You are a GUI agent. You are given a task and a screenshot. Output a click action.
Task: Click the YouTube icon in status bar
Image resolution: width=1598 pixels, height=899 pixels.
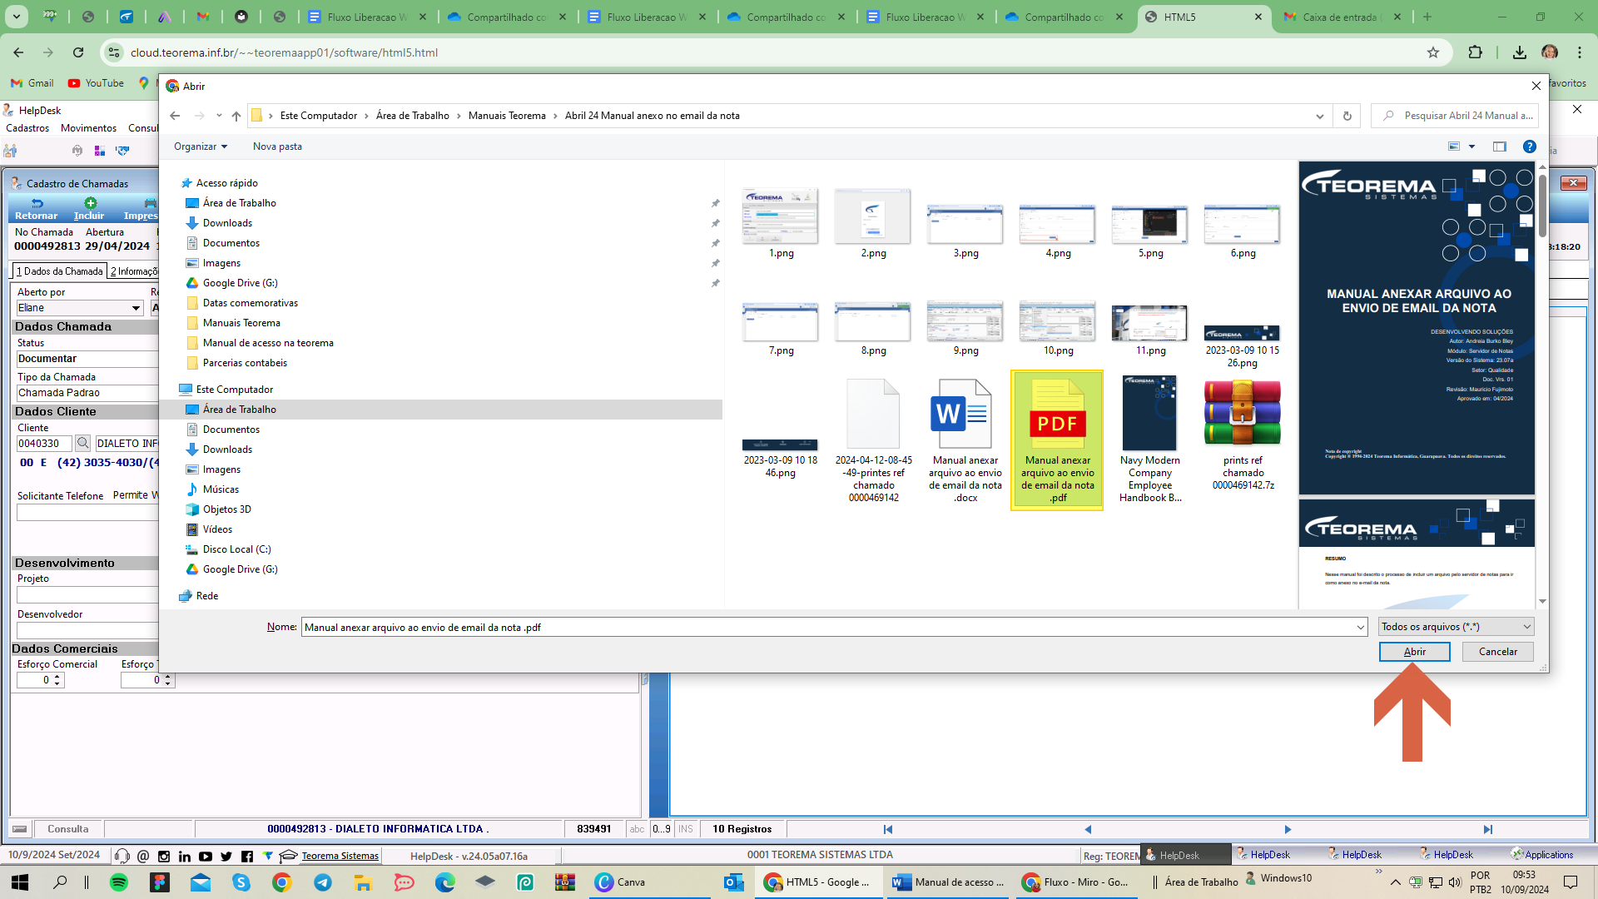[x=206, y=856]
